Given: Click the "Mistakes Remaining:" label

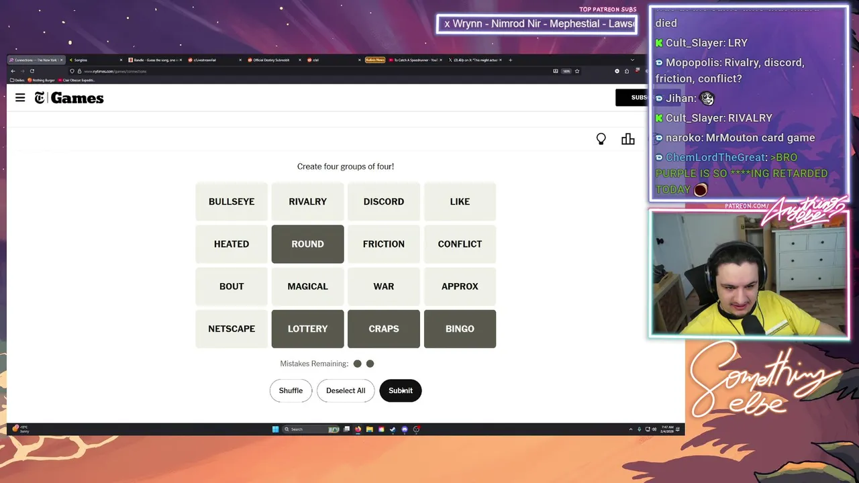Looking at the screenshot, I should click(x=314, y=364).
